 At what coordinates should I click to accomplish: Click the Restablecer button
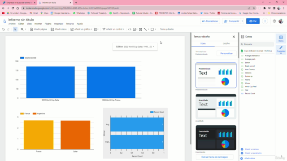click(210, 21)
